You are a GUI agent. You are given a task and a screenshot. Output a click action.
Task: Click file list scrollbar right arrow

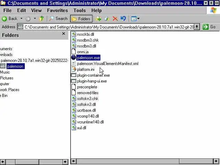click(x=216, y=161)
